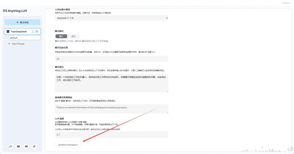Open the documentation book icon

coord(18,146)
